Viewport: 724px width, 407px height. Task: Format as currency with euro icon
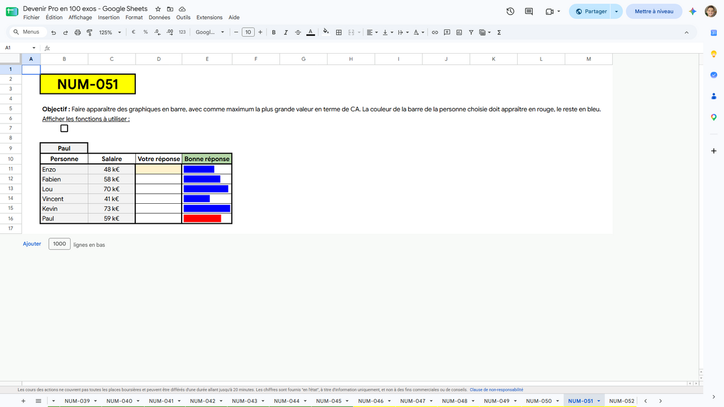(133, 33)
